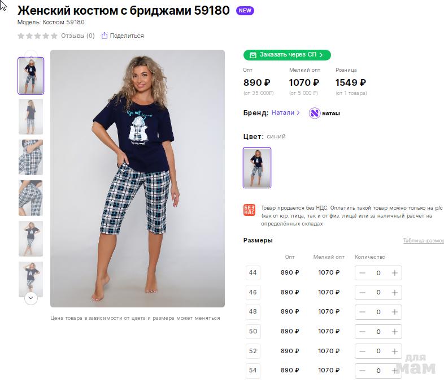Click Заказать через СП green button
The image size is (444, 382).
point(287,55)
